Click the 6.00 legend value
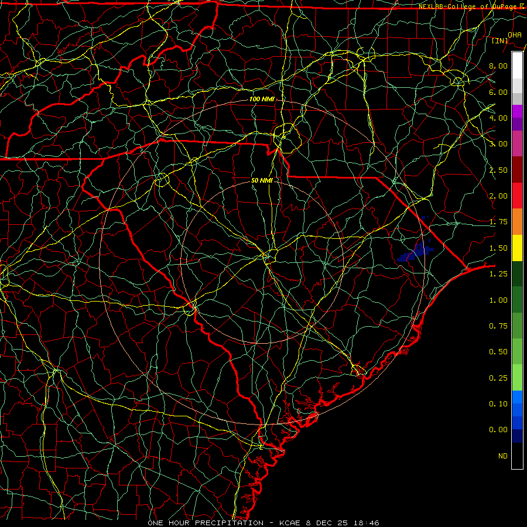Screen dimensions: 527x527 pos(498,92)
